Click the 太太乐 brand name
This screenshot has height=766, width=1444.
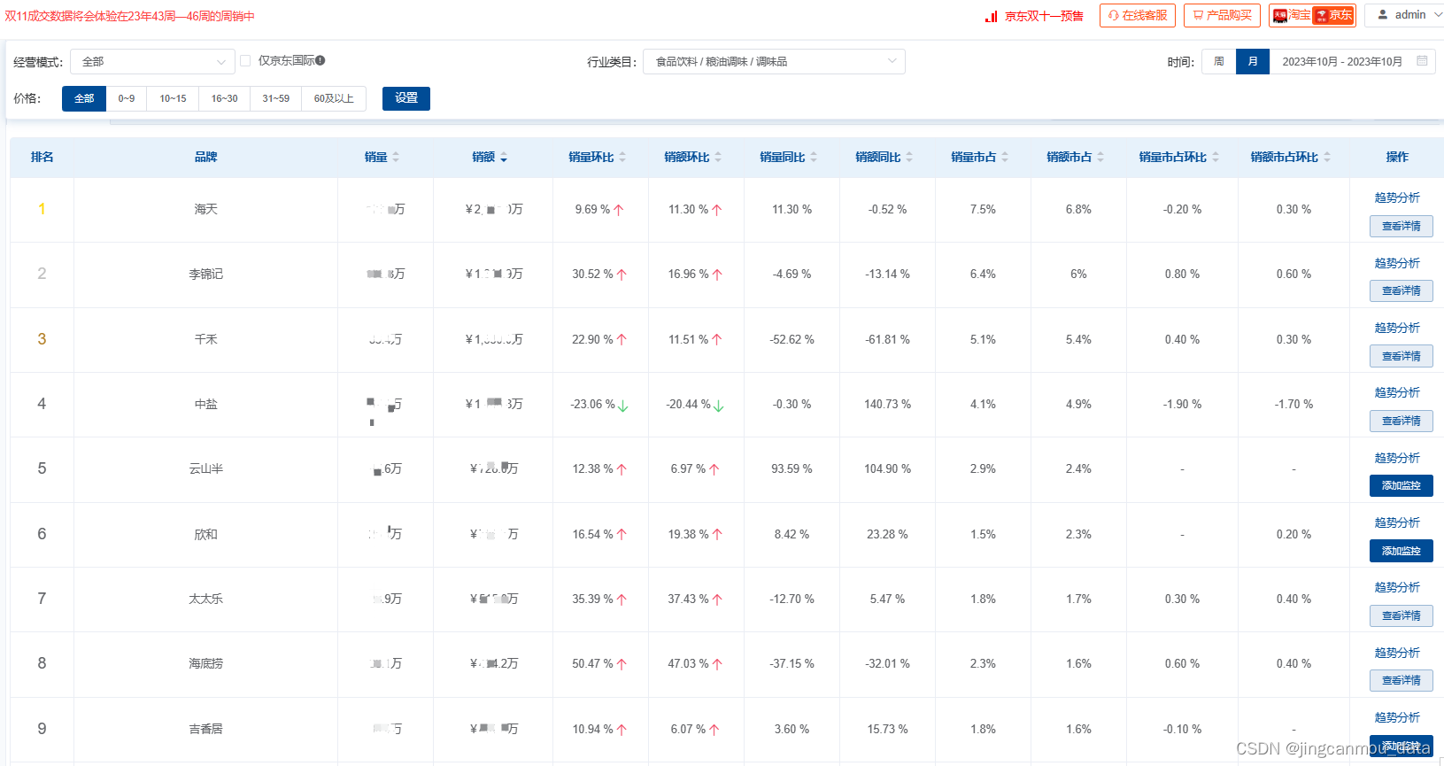[206, 599]
